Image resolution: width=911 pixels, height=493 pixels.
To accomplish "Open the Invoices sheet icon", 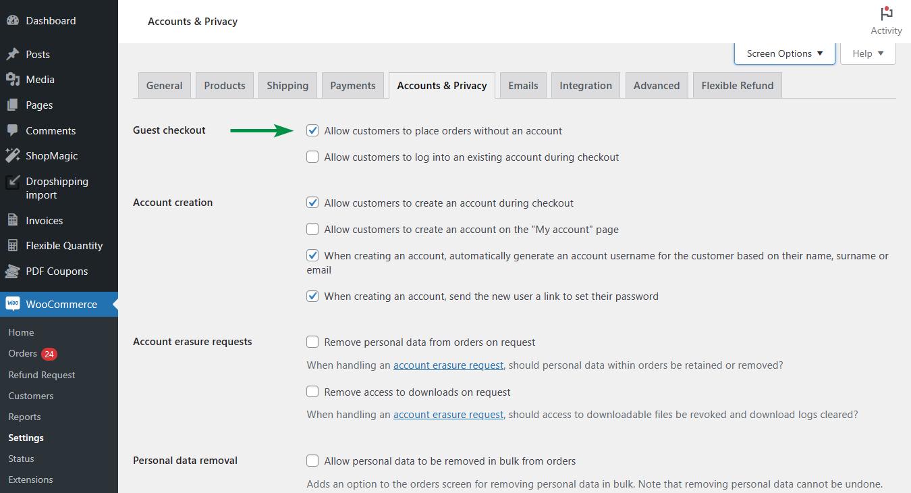I will 12,220.
